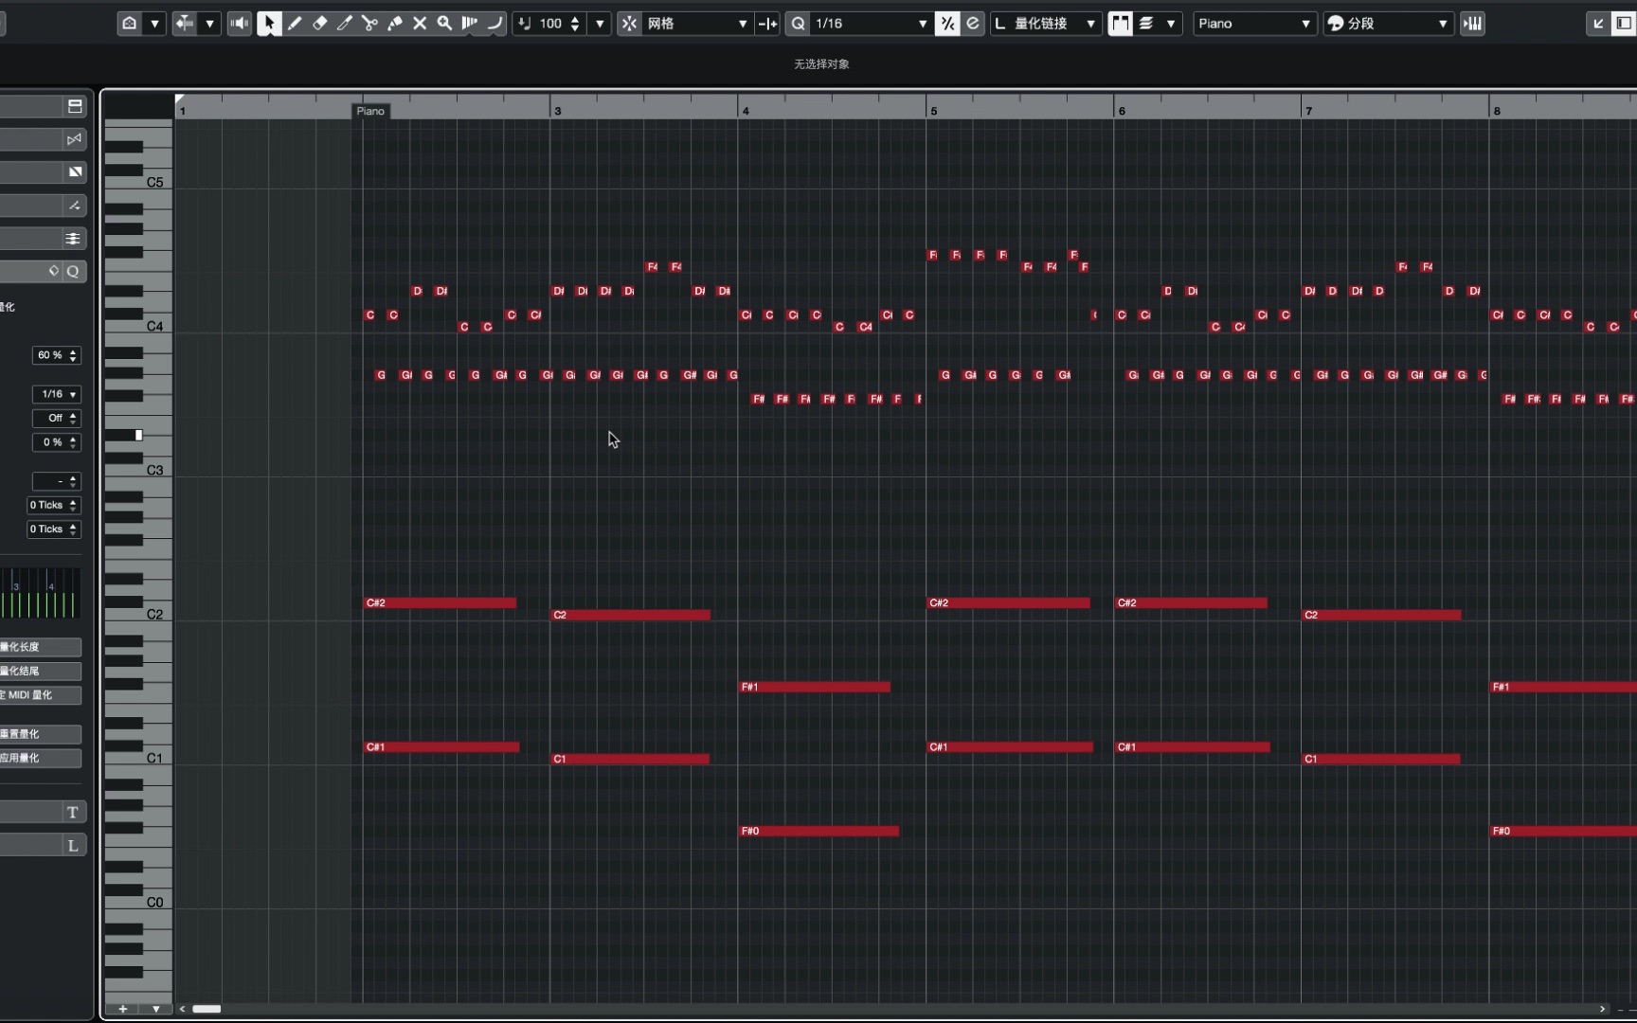
Task: Select the Erase tool
Action: point(319,24)
